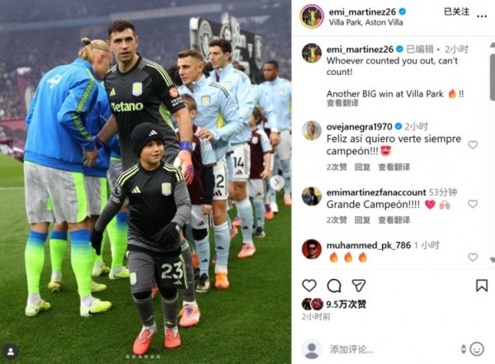The width and height of the screenshot is (495, 364).
Task: Open the three-dot more options menu
Action: 482,17
